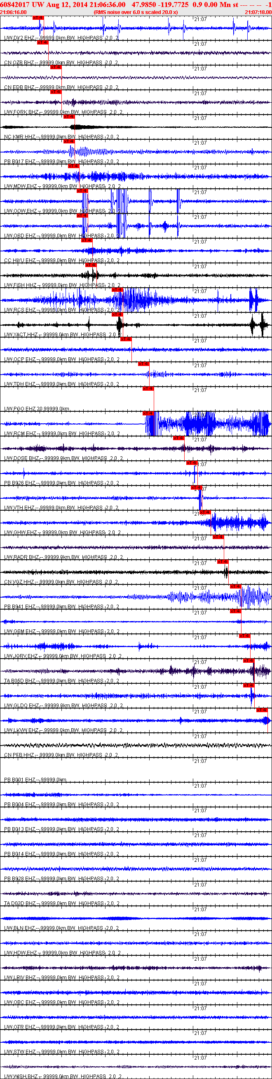Select red pick flag on PB.B941 trace
This screenshot has width=272, height=1079.
(x=236, y=586)
